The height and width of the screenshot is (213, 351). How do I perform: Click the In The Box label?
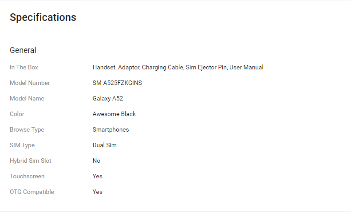point(24,67)
